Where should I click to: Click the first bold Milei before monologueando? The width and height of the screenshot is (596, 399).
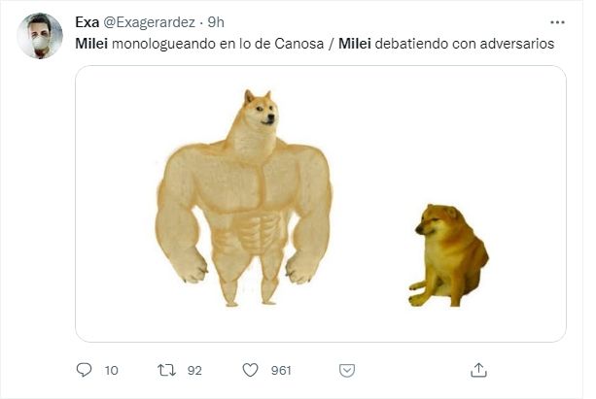pos(91,44)
